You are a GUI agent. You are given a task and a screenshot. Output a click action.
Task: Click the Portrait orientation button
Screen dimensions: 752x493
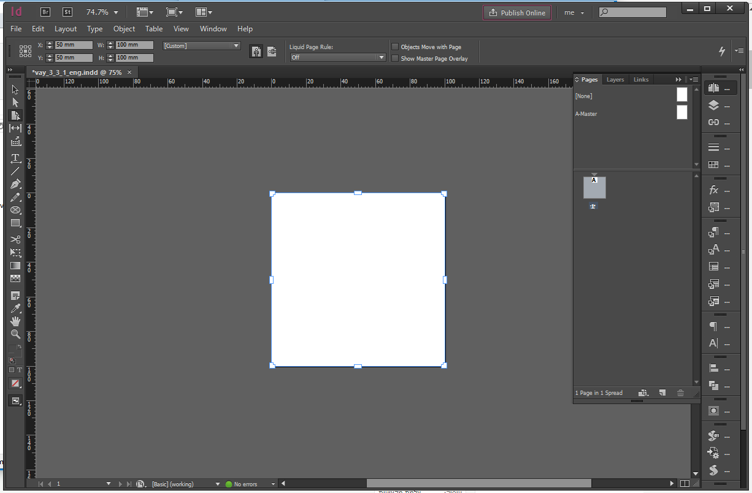tap(256, 52)
